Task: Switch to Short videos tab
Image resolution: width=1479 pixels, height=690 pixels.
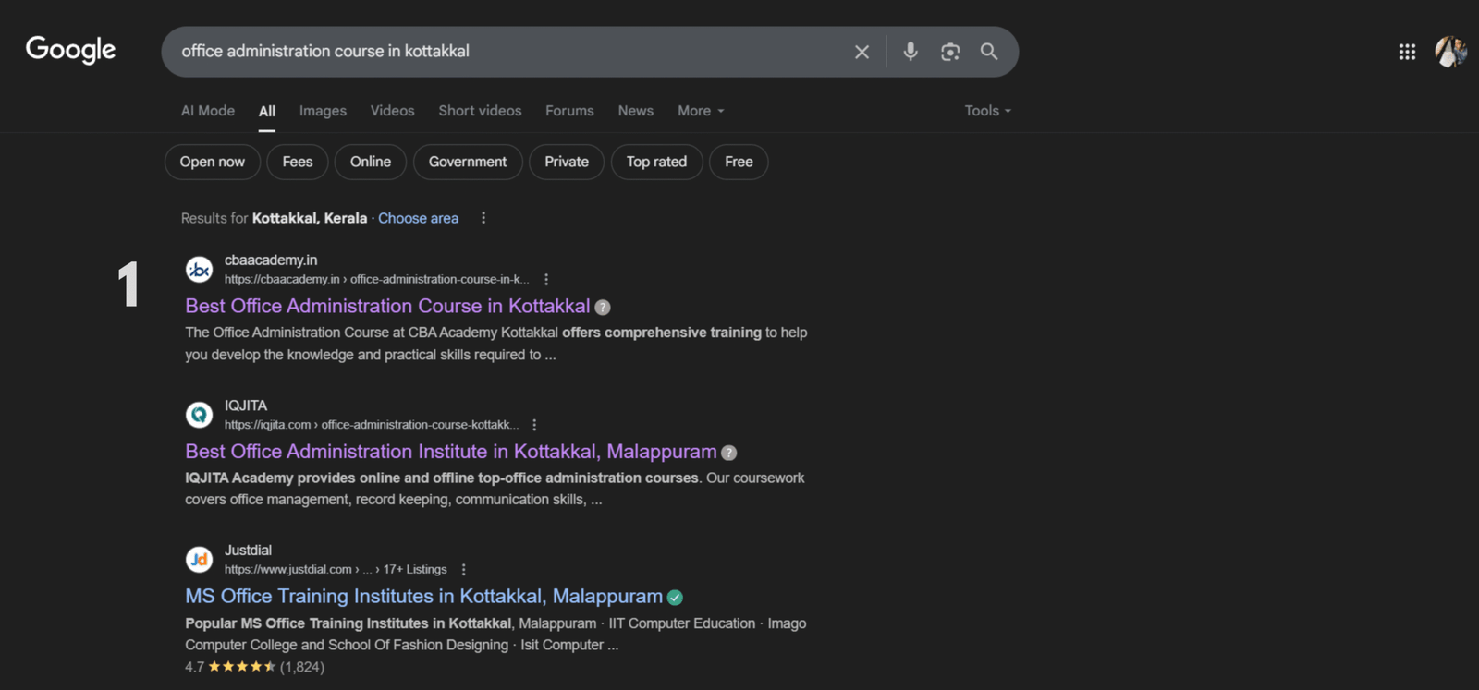Action: [x=480, y=111]
